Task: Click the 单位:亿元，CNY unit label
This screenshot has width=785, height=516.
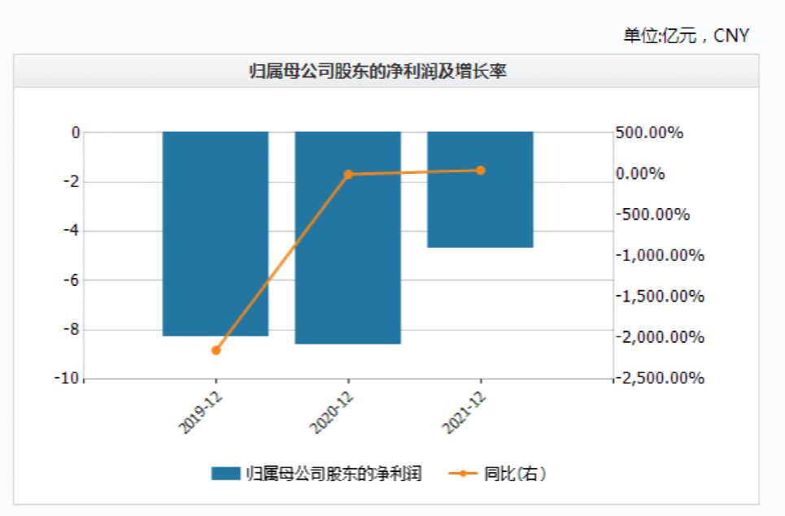Action: 686,36
